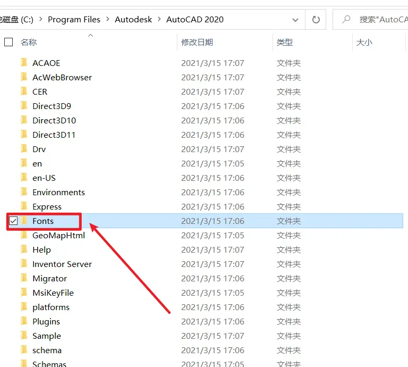Viewport: 408px width, 367px height.
Task: Click the Direct3D10 folder icon
Action: tap(24, 120)
